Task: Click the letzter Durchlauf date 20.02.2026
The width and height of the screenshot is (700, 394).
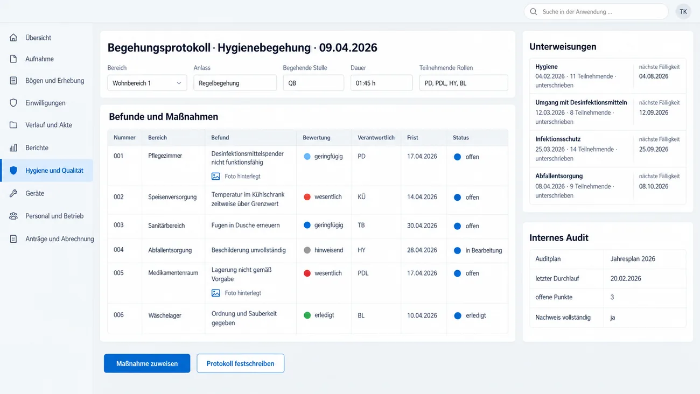Action: click(x=626, y=279)
